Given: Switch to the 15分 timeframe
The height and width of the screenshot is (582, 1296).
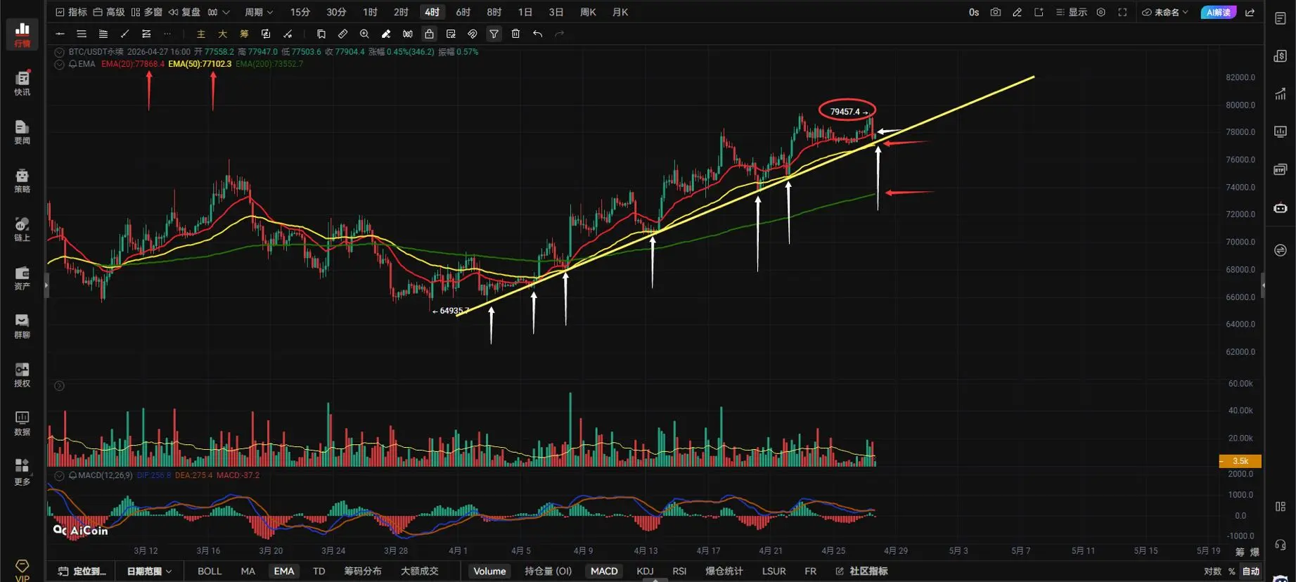Looking at the screenshot, I should click(300, 12).
